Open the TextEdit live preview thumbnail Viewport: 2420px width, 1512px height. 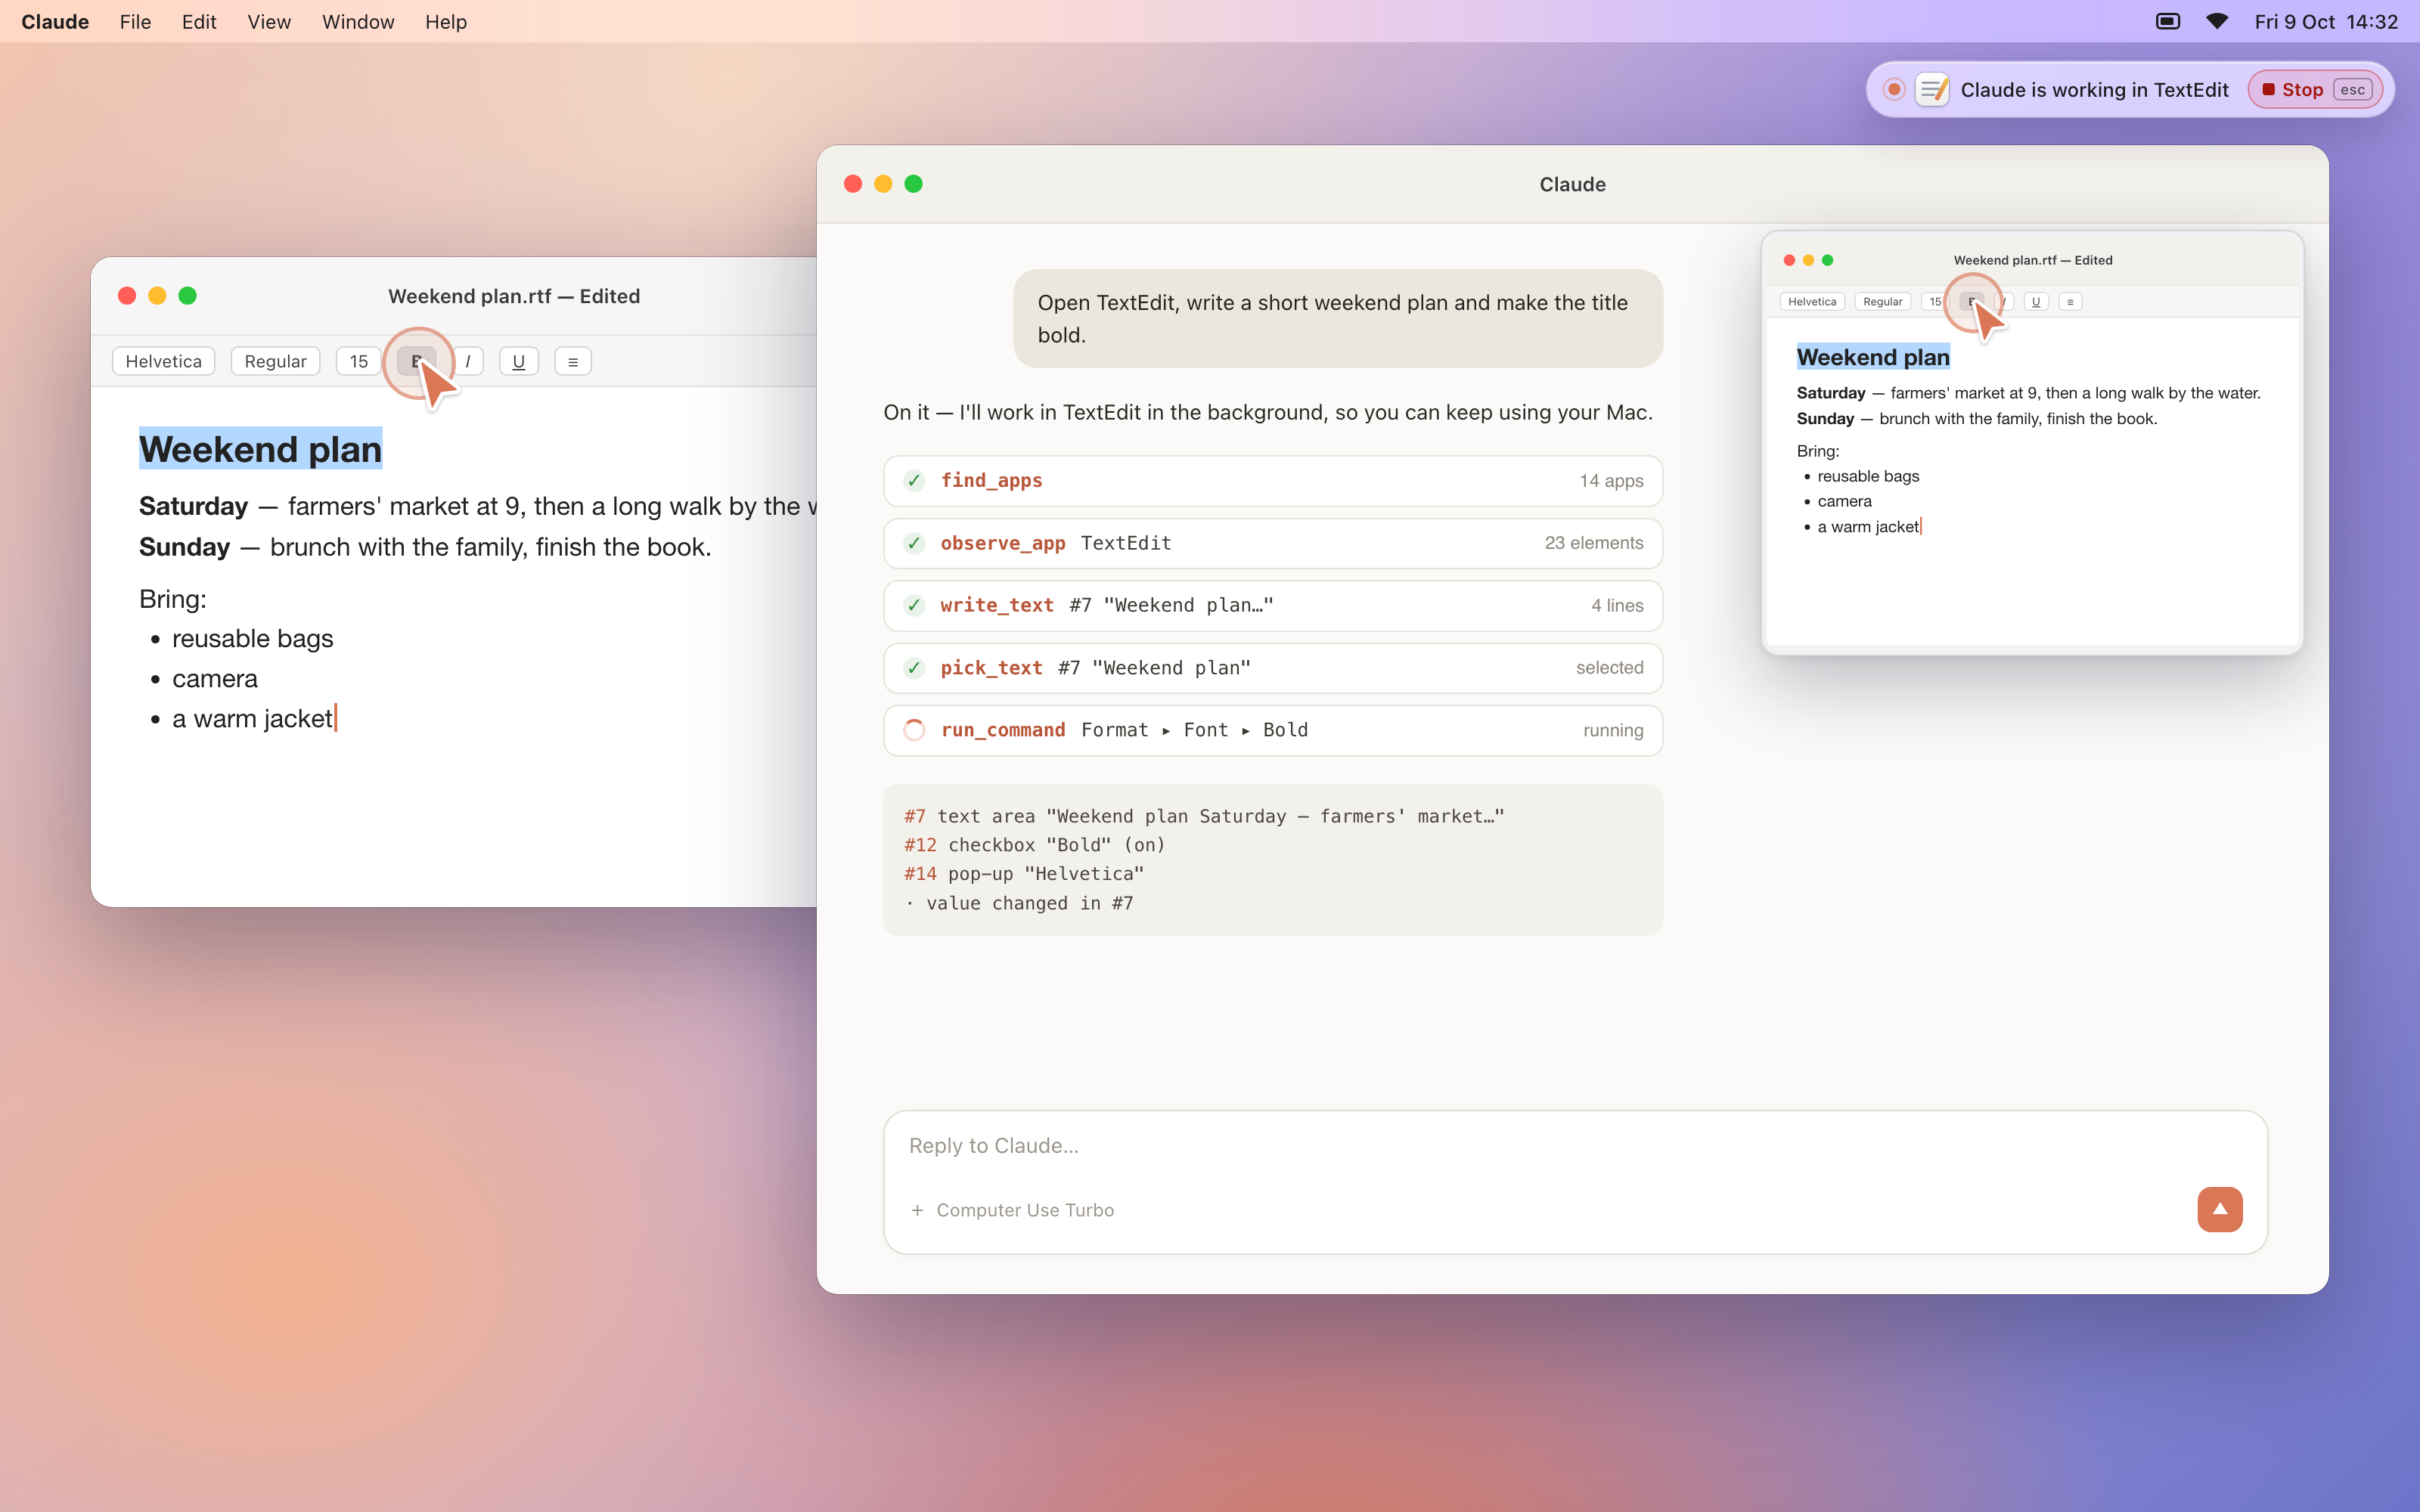[x=2032, y=443]
